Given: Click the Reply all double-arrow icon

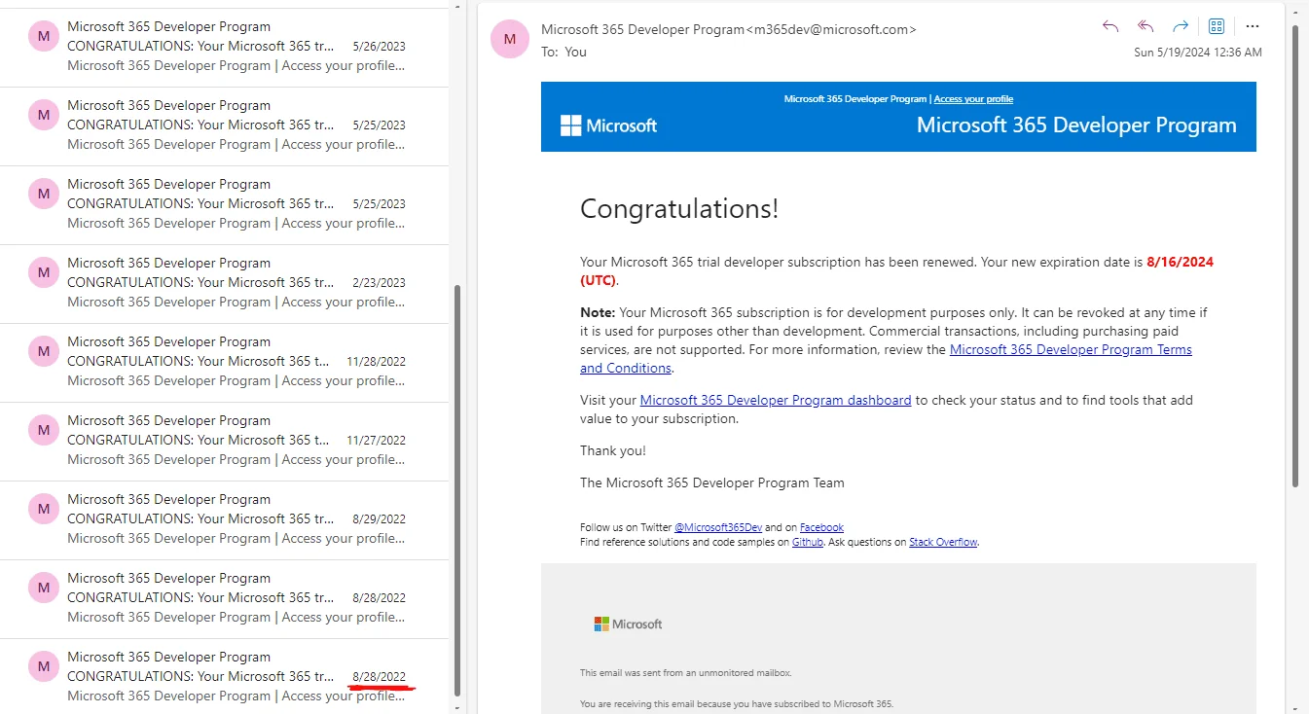Looking at the screenshot, I should pyautogui.click(x=1145, y=26).
